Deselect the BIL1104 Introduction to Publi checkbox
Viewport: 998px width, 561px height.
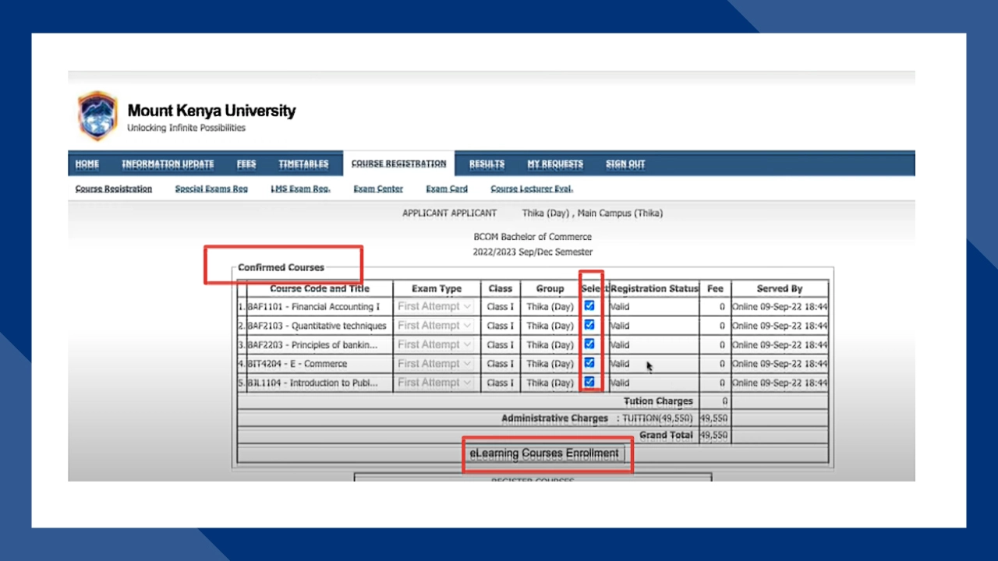589,382
